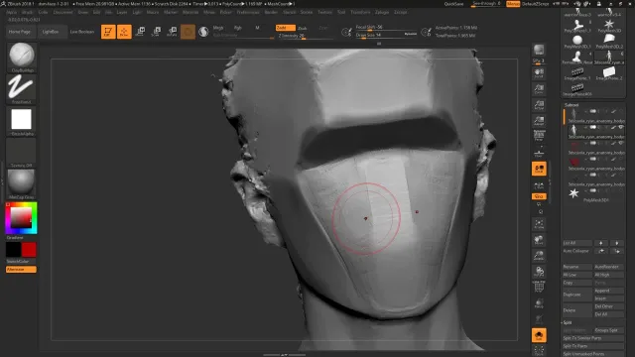Image resolution: width=635 pixels, height=357 pixels.
Task: Toggle Live Boolean
Action: [x=82, y=32]
